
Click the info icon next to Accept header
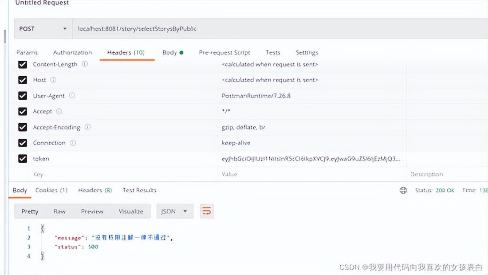(x=59, y=111)
